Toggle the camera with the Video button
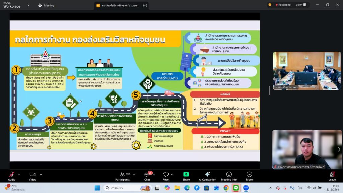 click(x=32, y=176)
